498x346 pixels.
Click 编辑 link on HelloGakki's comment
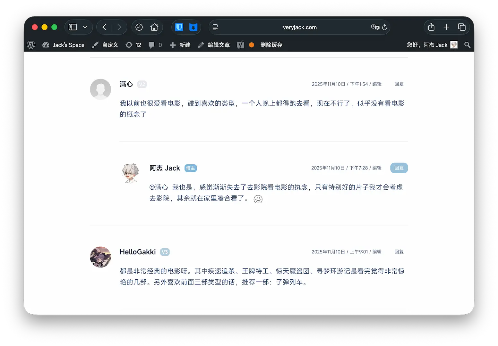click(x=377, y=252)
